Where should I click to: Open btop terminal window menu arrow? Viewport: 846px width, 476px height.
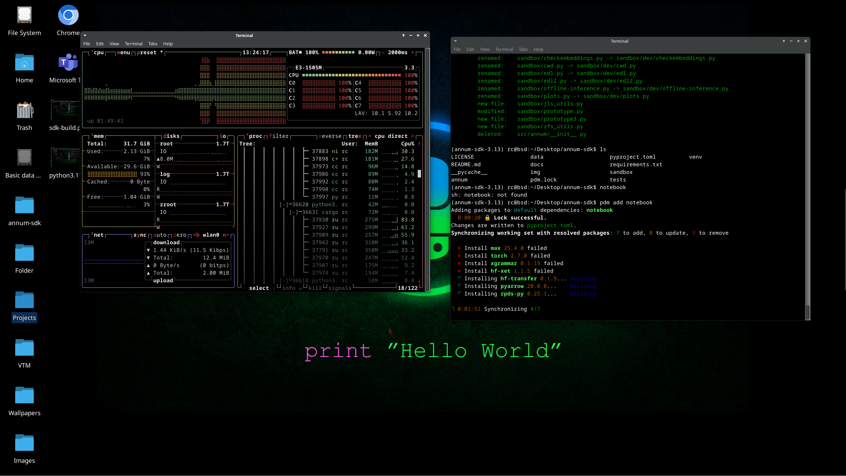tap(85, 35)
